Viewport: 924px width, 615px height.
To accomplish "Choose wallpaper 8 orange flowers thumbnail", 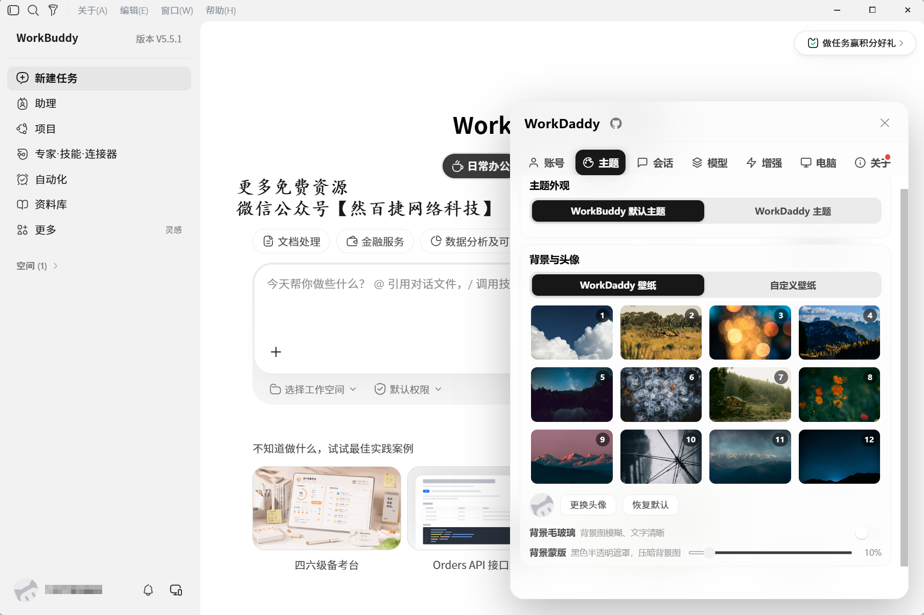I will coord(839,394).
